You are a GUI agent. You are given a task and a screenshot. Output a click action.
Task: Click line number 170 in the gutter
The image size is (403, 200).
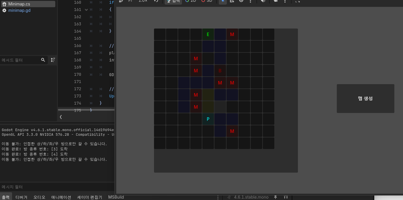pos(77,74)
